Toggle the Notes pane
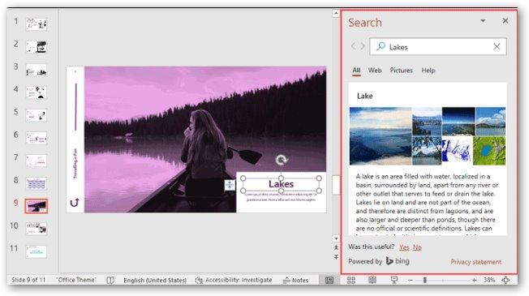Screen dimensions: 529x296 point(295,281)
